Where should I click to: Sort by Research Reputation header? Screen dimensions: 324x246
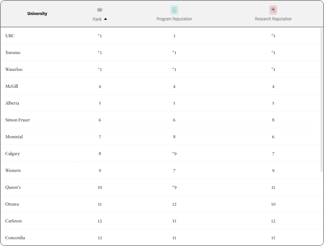(273, 19)
